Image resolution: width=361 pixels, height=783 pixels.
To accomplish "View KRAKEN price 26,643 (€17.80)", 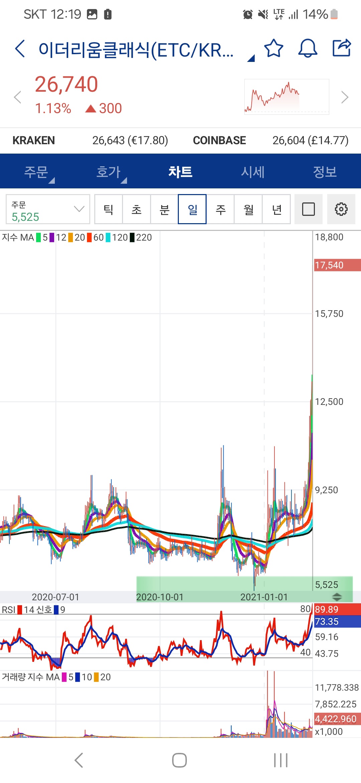I will [x=130, y=140].
